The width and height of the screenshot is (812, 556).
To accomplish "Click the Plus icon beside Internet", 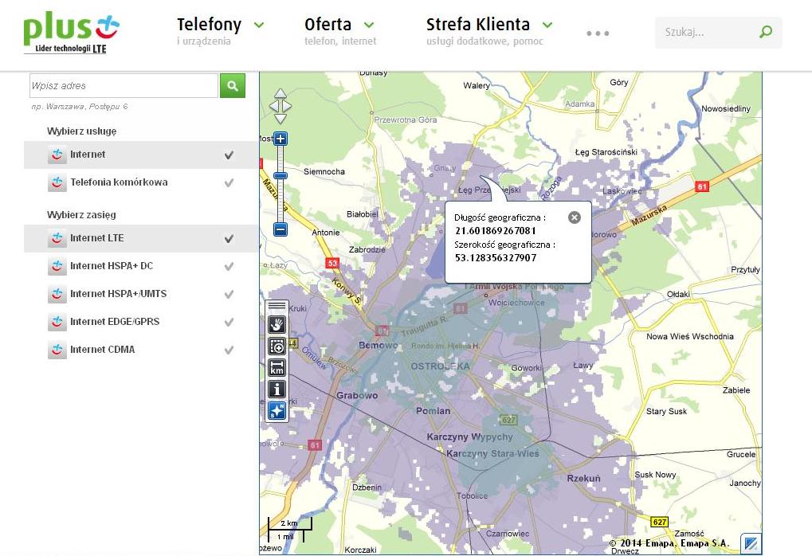I will point(57,155).
